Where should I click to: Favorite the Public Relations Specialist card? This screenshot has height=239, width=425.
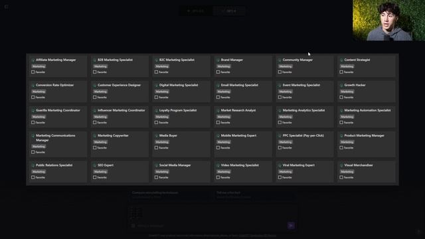[x=33, y=177]
